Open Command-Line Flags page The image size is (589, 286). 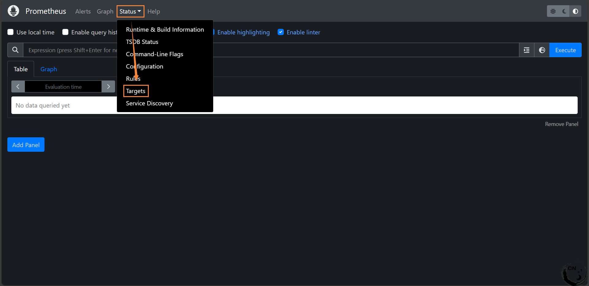[x=155, y=54]
